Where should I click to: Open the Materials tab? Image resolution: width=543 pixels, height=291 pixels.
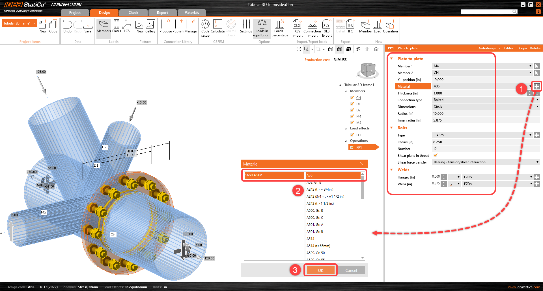tap(191, 13)
